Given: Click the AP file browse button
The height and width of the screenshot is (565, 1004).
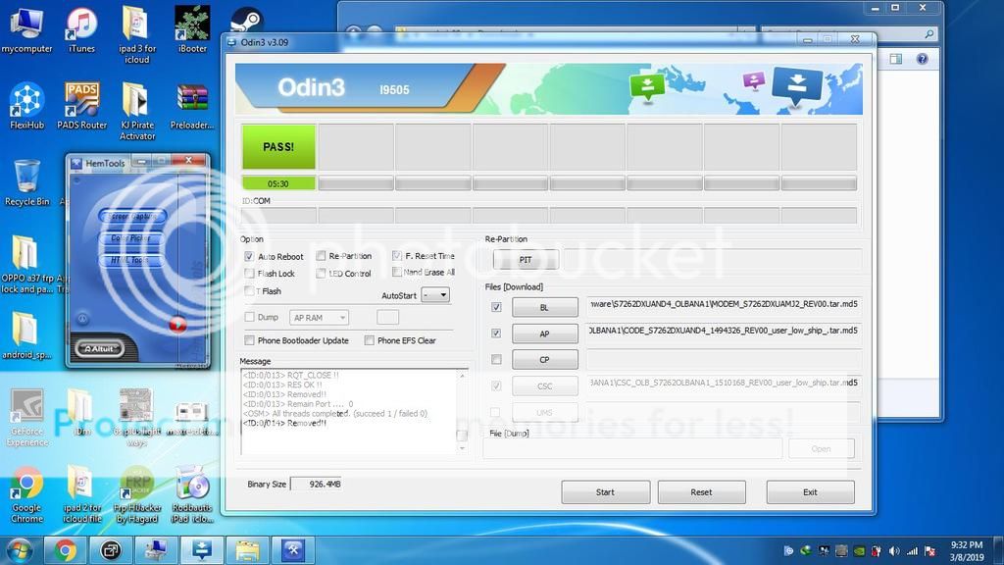Looking at the screenshot, I should (x=544, y=334).
